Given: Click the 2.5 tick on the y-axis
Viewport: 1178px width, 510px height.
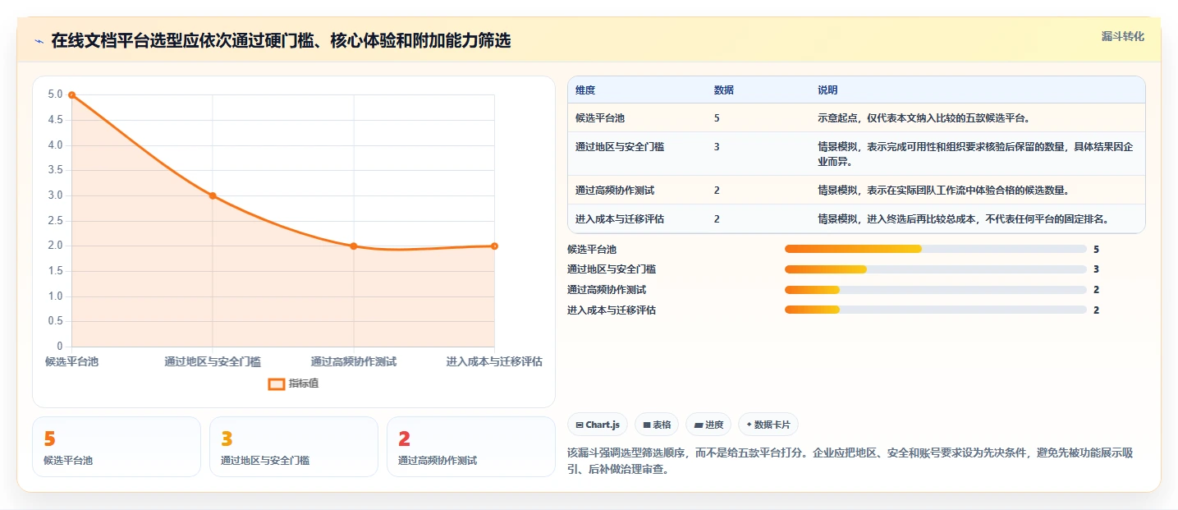Looking at the screenshot, I should click(55, 221).
